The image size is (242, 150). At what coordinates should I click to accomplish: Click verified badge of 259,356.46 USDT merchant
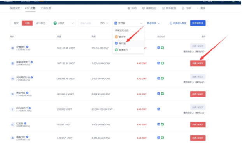tap(32, 77)
